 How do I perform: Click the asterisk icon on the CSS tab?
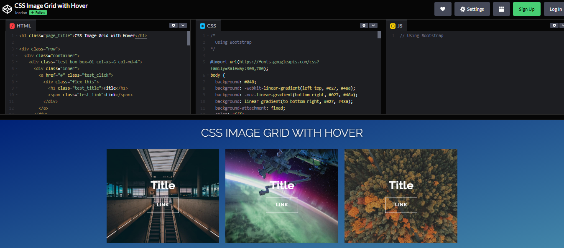(203, 25)
